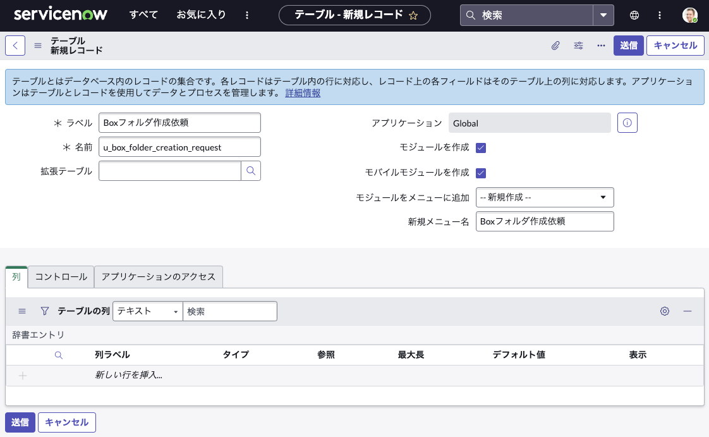Click the bottom 送信 button

pos(20,422)
